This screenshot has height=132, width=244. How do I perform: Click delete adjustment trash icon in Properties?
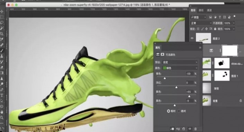[x=196, y=129]
